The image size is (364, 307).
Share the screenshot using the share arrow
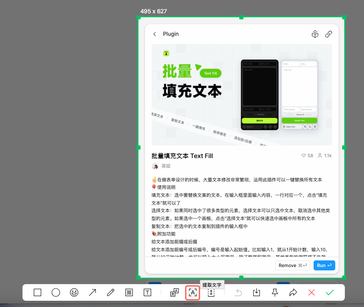[x=293, y=292]
